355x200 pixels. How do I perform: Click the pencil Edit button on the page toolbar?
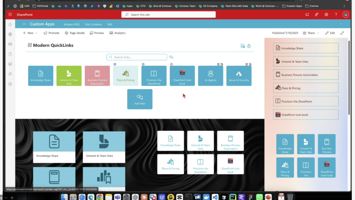tap(330, 33)
